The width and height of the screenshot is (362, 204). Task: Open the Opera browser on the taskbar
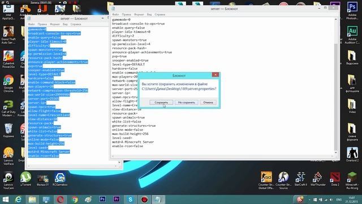coord(61,199)
